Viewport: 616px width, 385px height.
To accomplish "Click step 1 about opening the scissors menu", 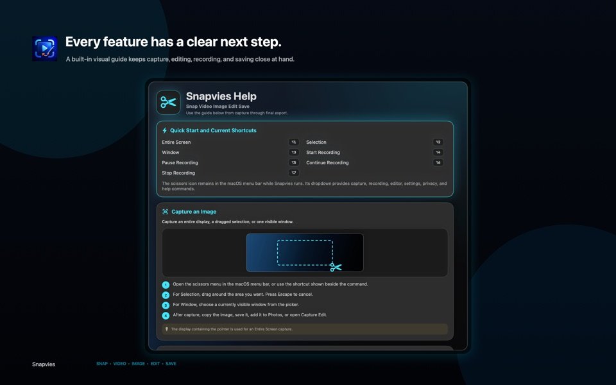I will coord(270,284).
